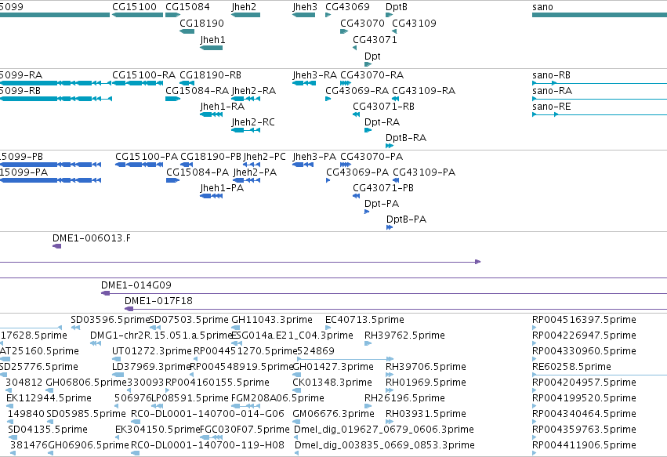Select clone DME1-006013.F

57,246
